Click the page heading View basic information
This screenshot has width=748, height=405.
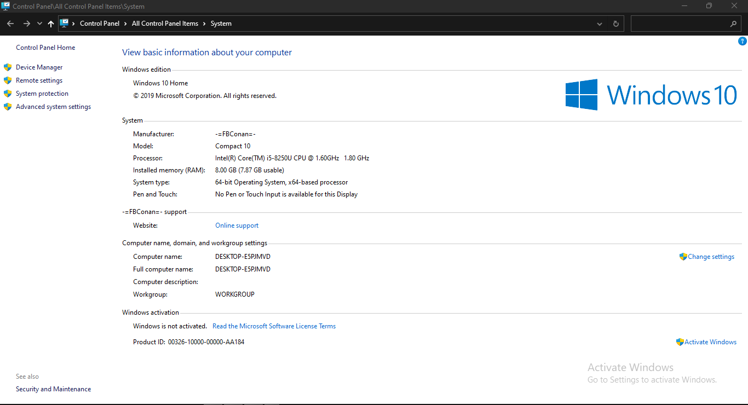click(207, 53)
